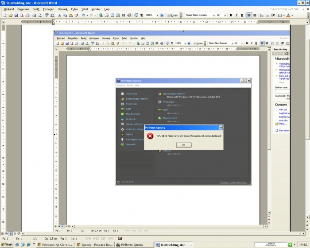Click the Columns icon
The height and width of the screenshot is (248, 310).
124,15
